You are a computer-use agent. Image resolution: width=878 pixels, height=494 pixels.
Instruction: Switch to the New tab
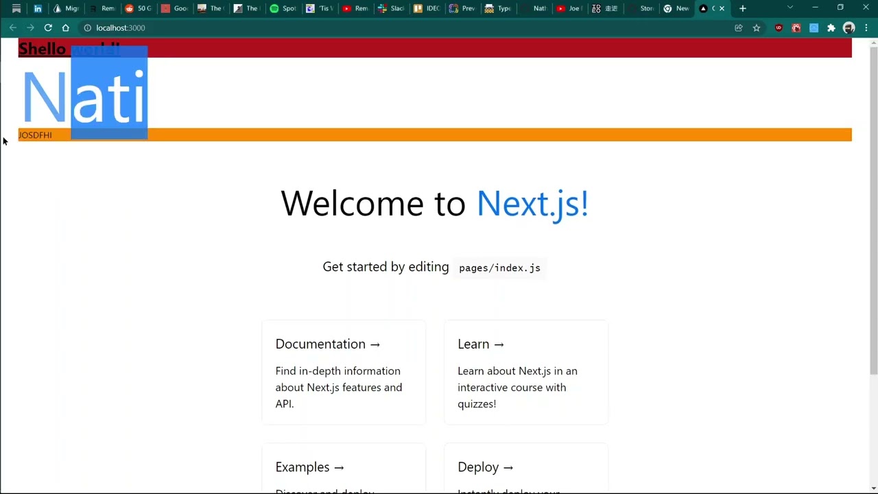coord(676,8)
